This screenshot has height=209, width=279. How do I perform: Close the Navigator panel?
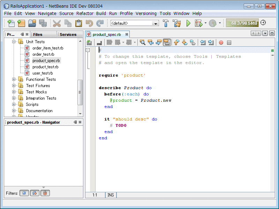(80, 122)
